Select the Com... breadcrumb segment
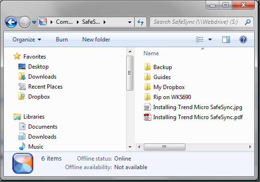Image resolution: width=260 pixels, height=182 pixels. pos(64,22)
